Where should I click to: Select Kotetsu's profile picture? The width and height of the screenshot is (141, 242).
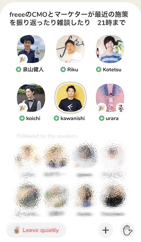pyautogui.click(x=110, y=49)
